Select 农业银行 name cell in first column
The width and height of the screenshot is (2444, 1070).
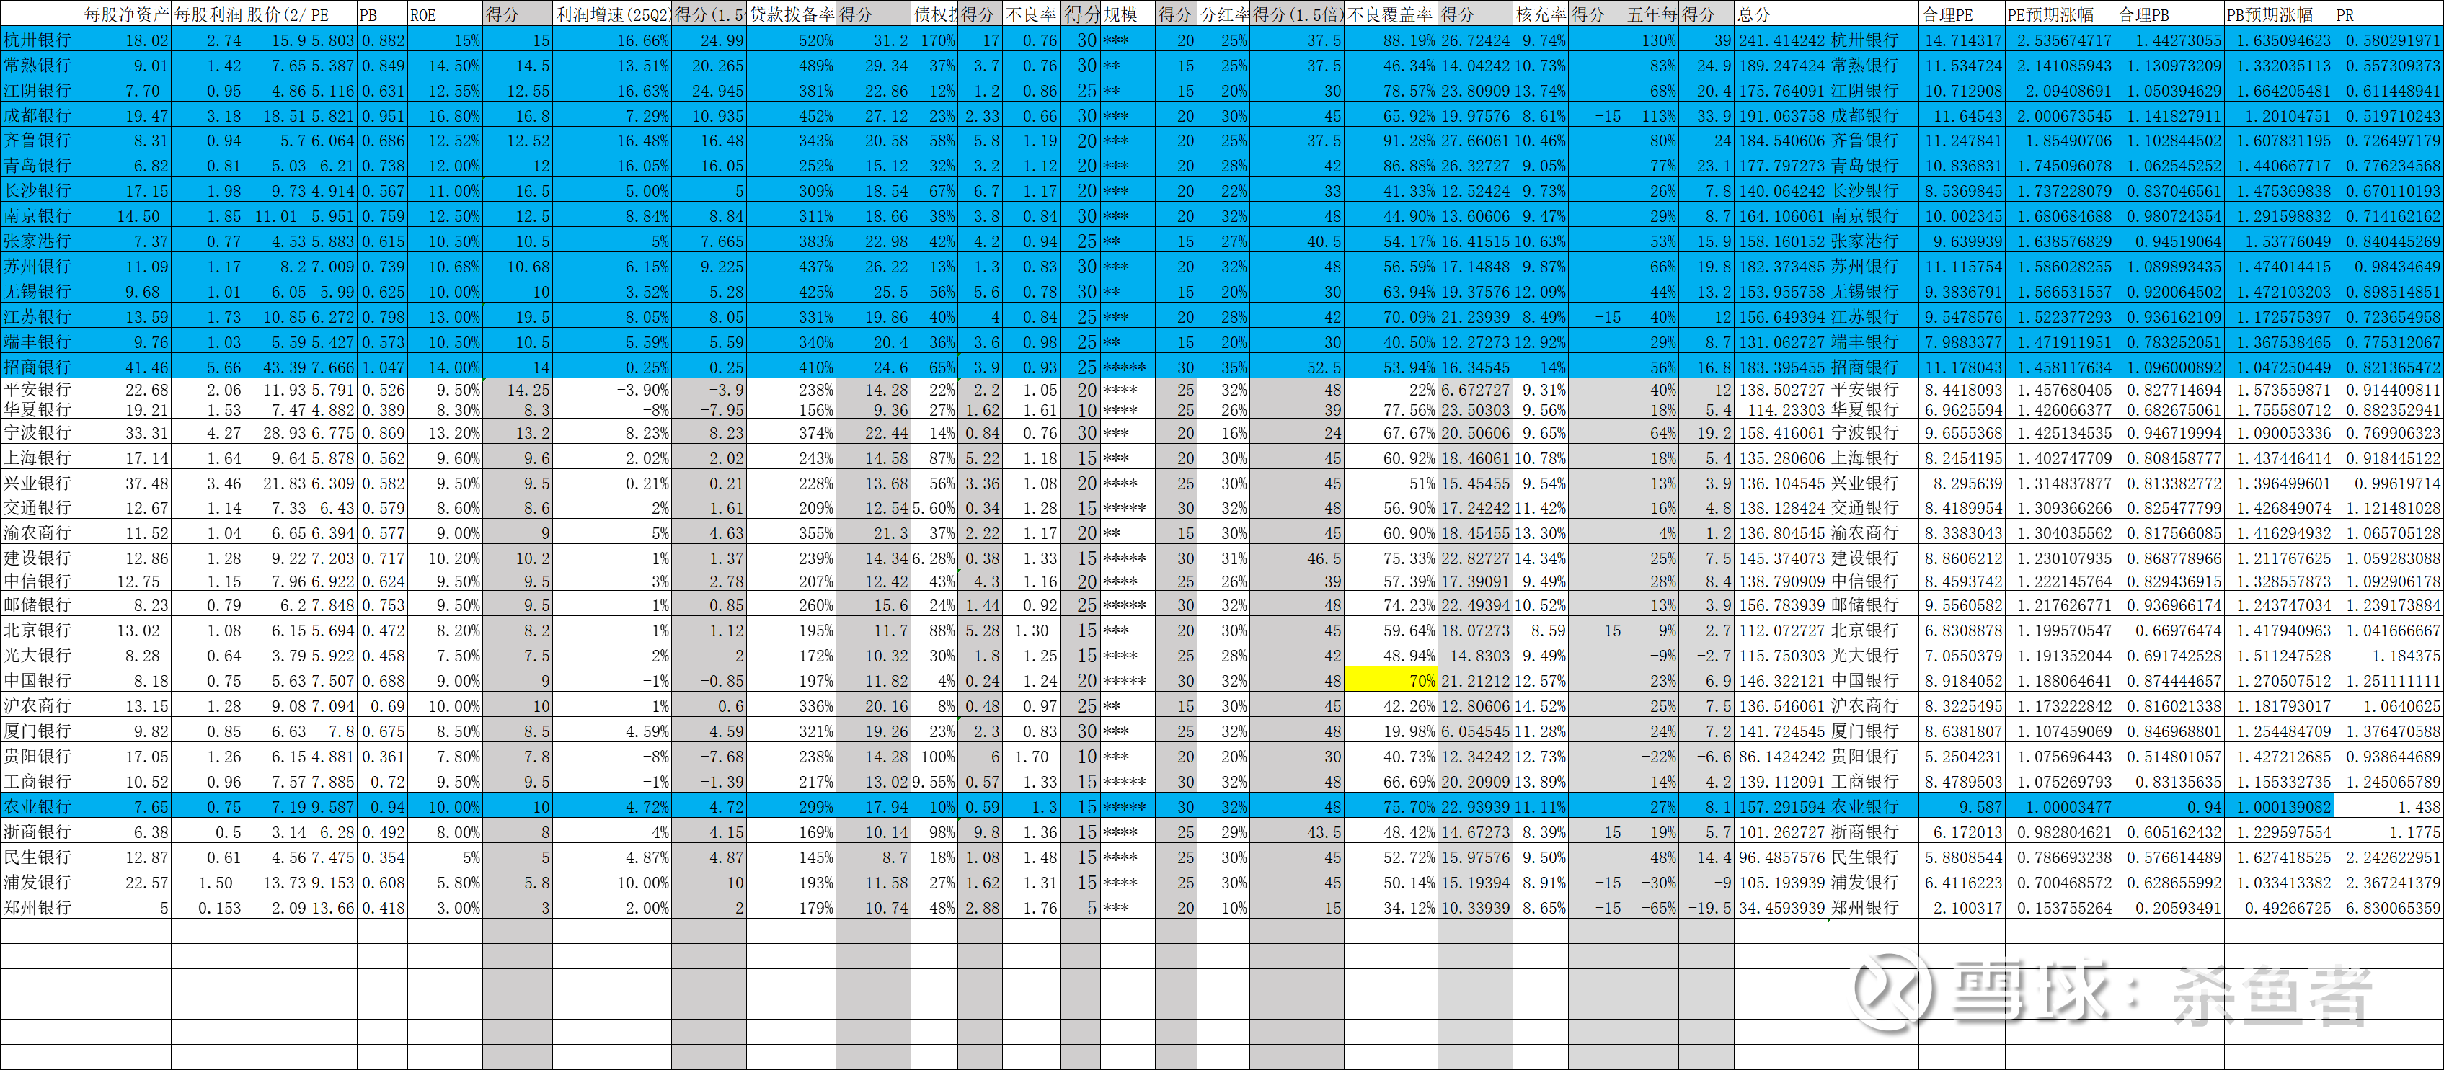[39, 806]
